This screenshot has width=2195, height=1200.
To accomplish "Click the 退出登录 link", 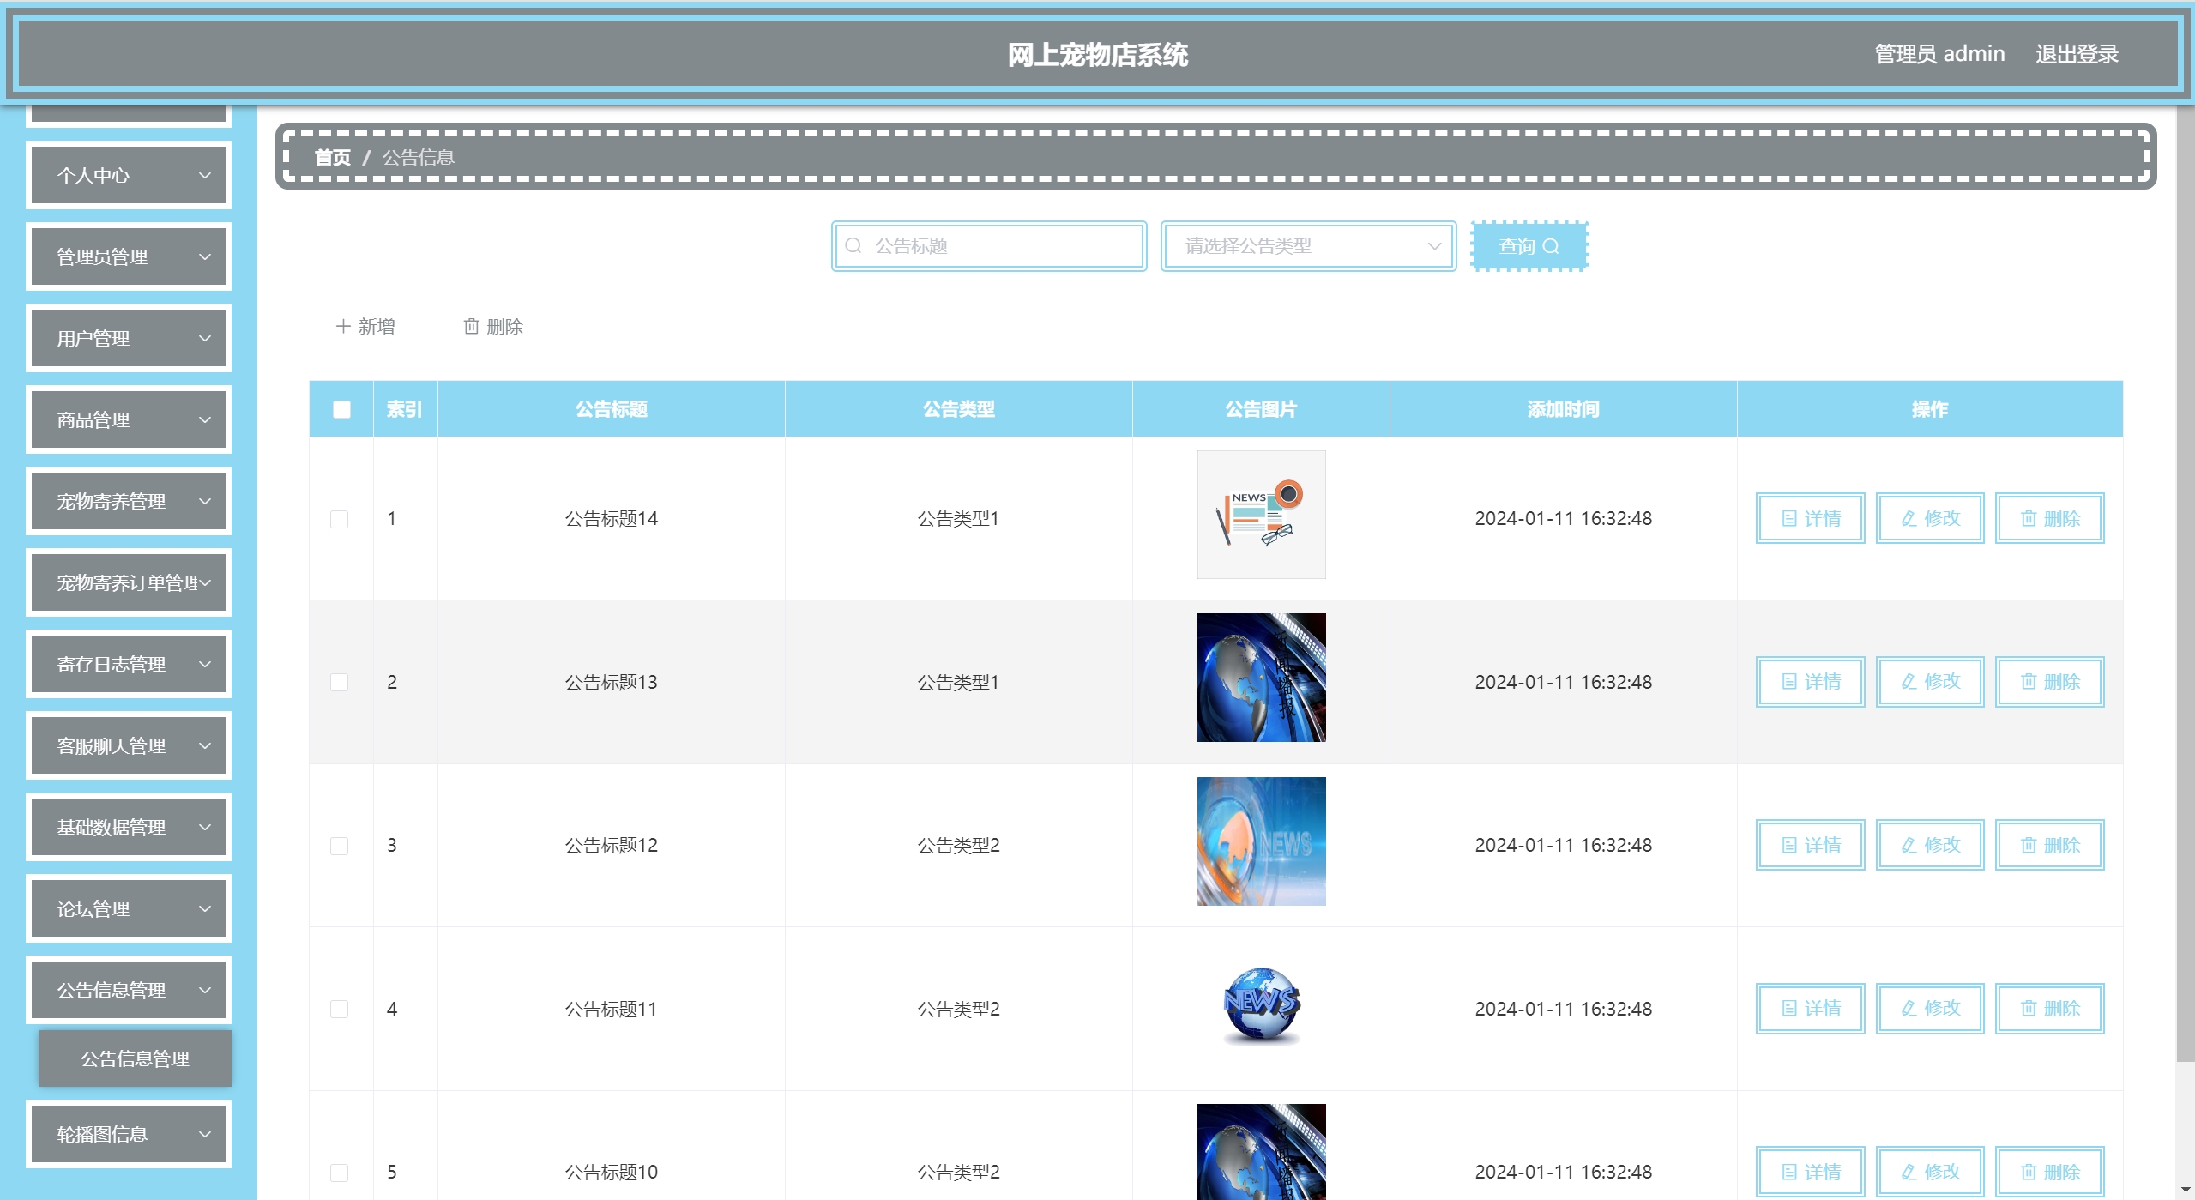I will coord(2077,54).
